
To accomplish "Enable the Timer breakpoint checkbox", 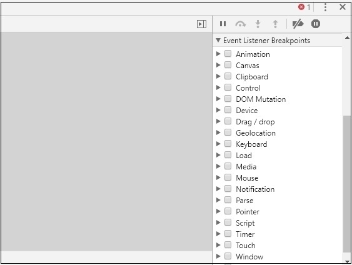I will click(228, 234).
